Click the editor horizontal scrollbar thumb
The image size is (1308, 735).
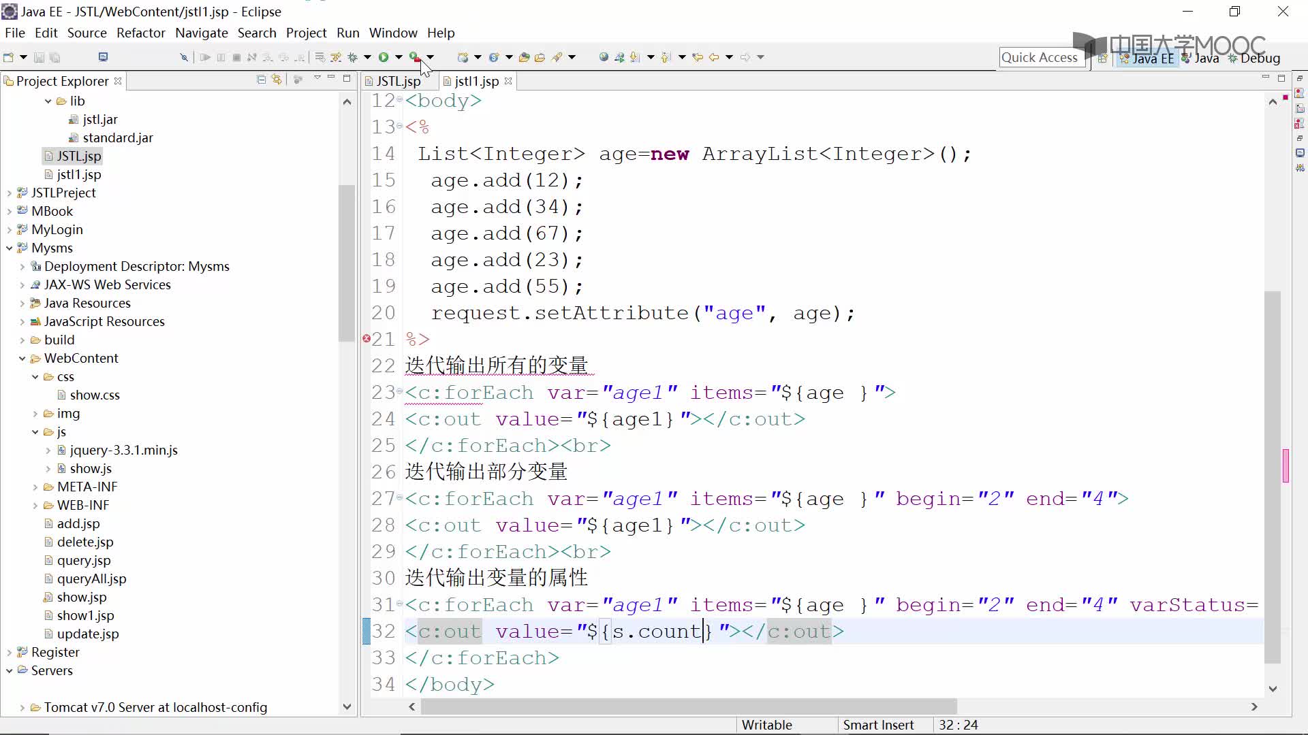pyautogui.click(x=689, y=707)
